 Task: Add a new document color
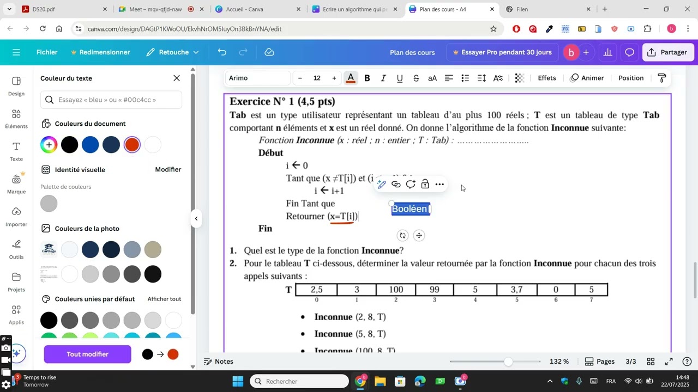coord(49,145)
